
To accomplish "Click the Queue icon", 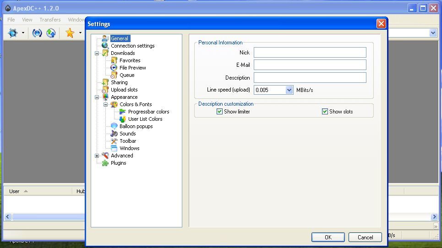I will click(114, 75).
